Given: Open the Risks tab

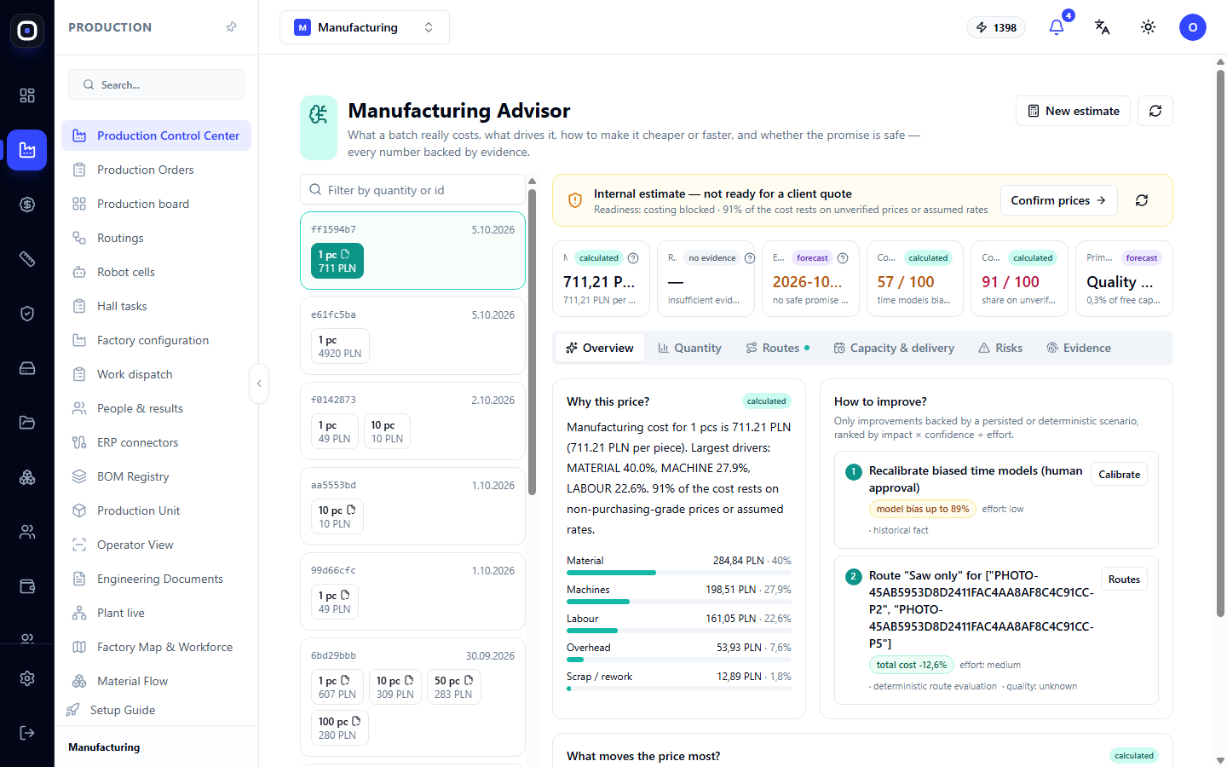Looking at the screenshot, I should 1000,348.
